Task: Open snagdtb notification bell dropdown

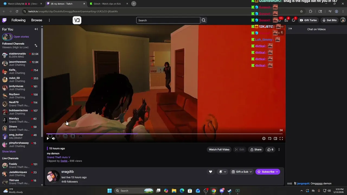Action: coord(222,172)
